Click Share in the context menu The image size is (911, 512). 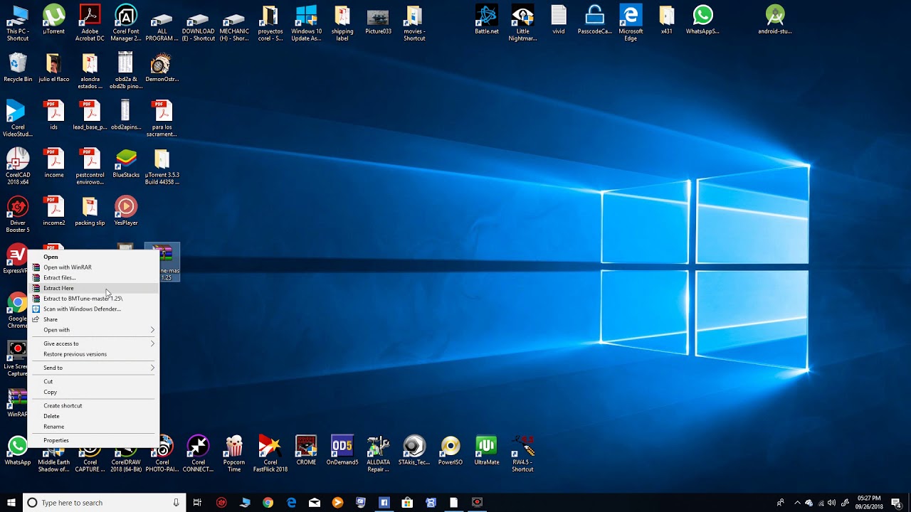pyautogui.click(x=93, y=319)
